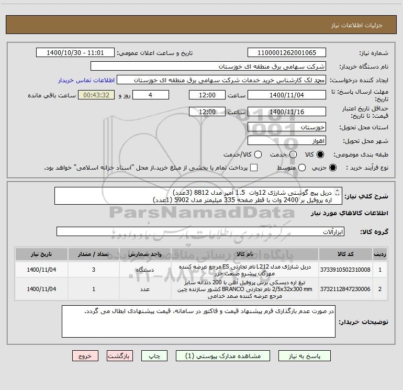403x390 pixels.
Task: Select the خدمت radio button
Action: [x=293, y=154]
